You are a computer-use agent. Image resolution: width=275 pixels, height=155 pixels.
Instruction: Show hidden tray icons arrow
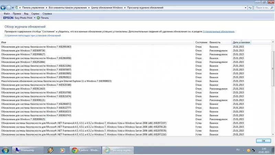[243, 150]
